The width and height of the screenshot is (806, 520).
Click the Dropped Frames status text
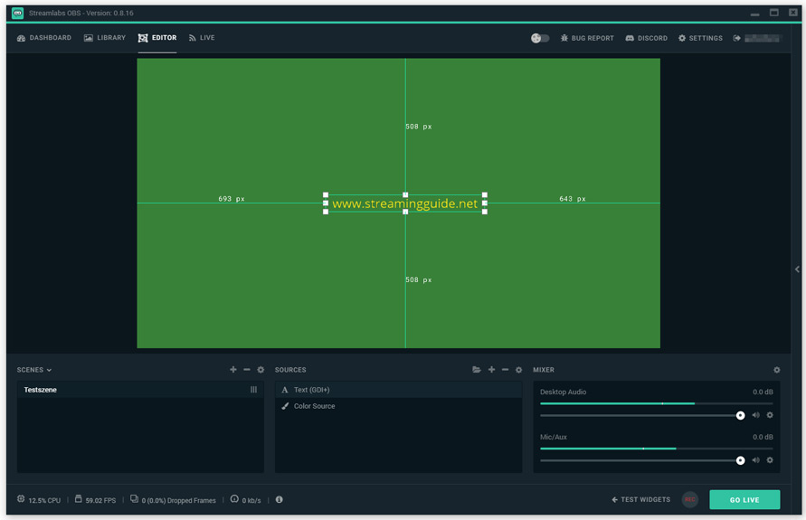tap(179, 500)
